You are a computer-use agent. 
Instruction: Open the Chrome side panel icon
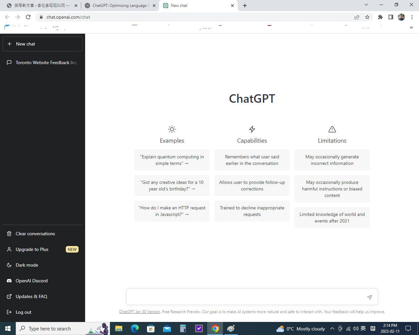[391, 17]
